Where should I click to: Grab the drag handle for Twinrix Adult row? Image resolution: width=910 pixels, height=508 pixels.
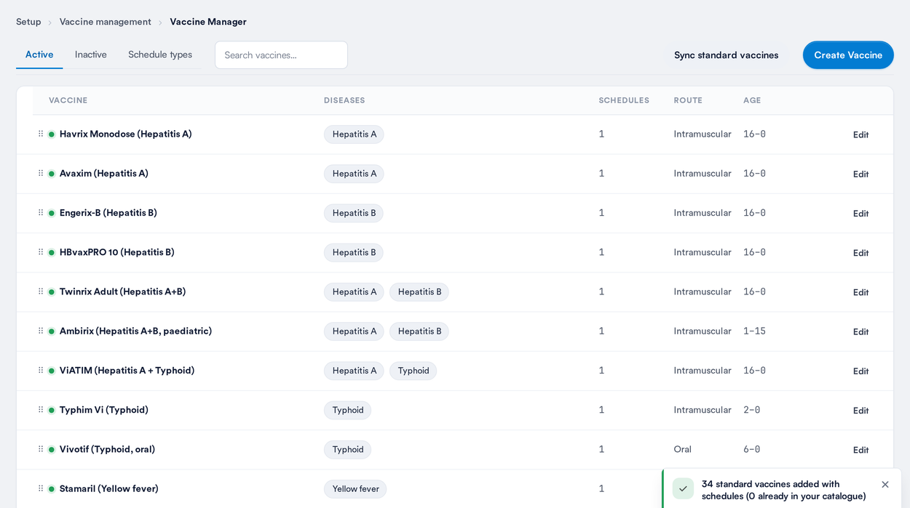41,291
